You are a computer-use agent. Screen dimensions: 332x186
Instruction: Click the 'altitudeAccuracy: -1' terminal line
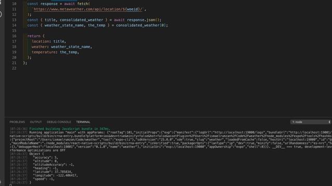click(53, 164)
